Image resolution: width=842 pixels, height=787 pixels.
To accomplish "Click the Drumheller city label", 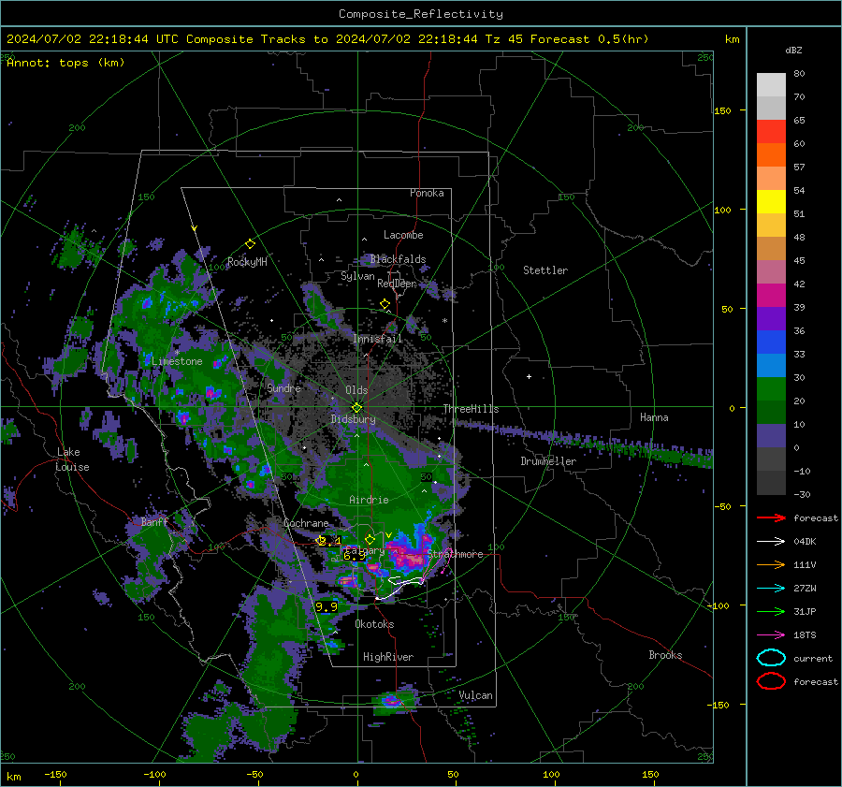I will [548, 461].
